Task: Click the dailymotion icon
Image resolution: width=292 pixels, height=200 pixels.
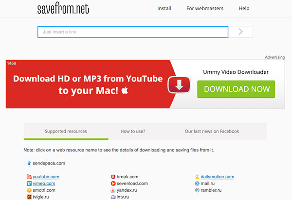Action: pyautogui.click(x=197, y=177)
